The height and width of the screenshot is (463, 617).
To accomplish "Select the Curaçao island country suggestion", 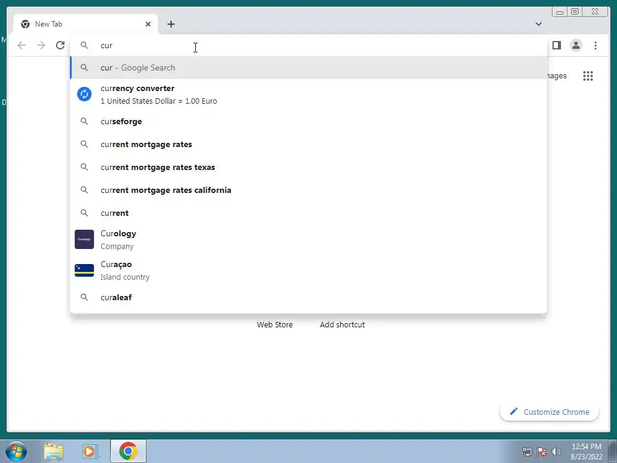I will pyautogui.click(x=308, y=270).
